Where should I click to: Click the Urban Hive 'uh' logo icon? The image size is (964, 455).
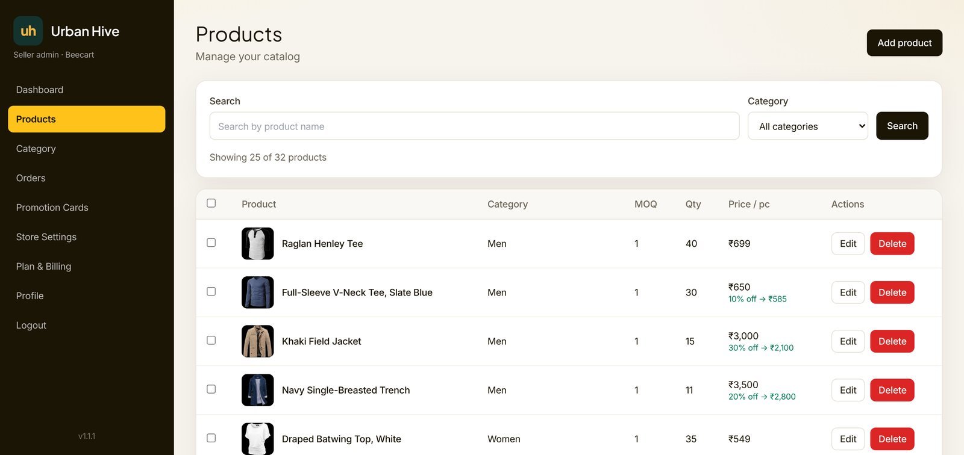click(x=28, y=31)
